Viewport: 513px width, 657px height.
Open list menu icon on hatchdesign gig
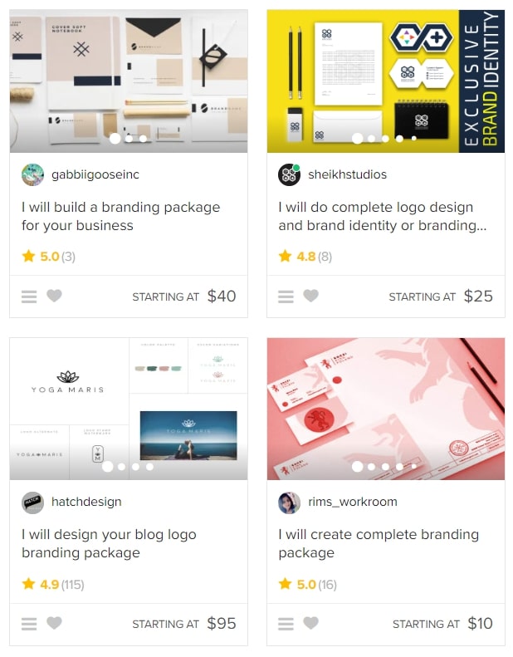[x=29, y=624]
